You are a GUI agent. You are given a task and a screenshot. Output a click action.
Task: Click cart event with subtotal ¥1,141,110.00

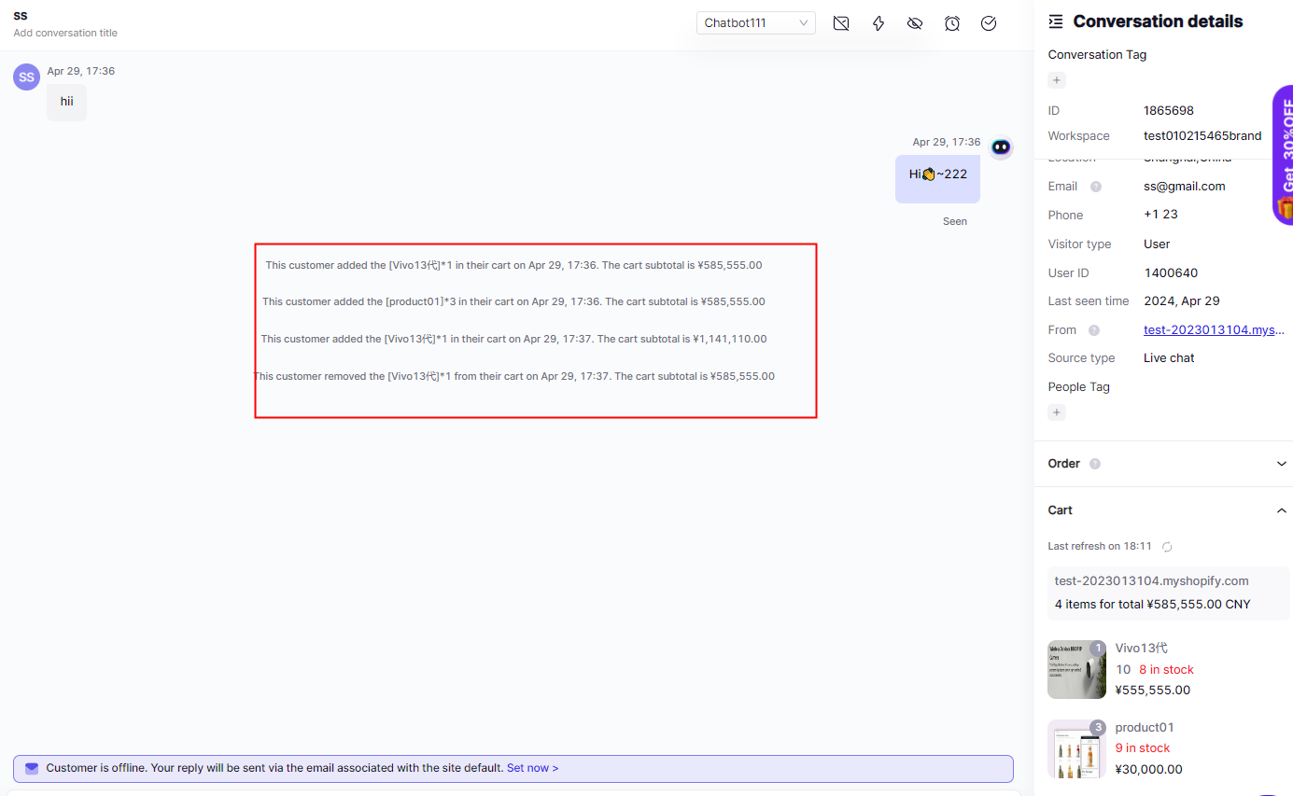513,339
